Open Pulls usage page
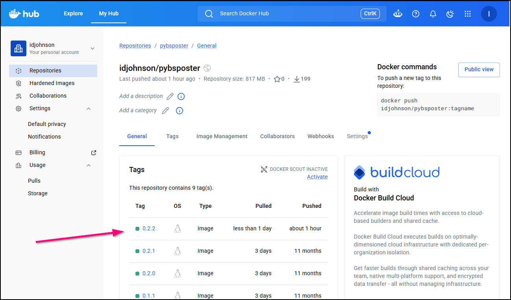This screenshot has width=511, height=300. (x=34, y=181)
